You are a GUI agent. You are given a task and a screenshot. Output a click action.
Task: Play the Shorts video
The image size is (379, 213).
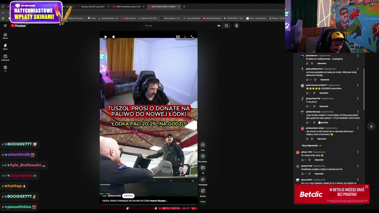(106, 37)
